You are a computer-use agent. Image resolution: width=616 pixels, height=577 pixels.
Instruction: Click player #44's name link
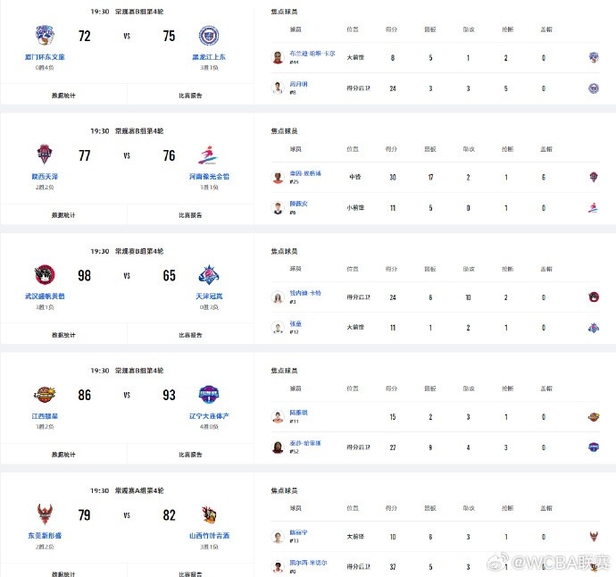pyautogui.click(x=312, y=54)
